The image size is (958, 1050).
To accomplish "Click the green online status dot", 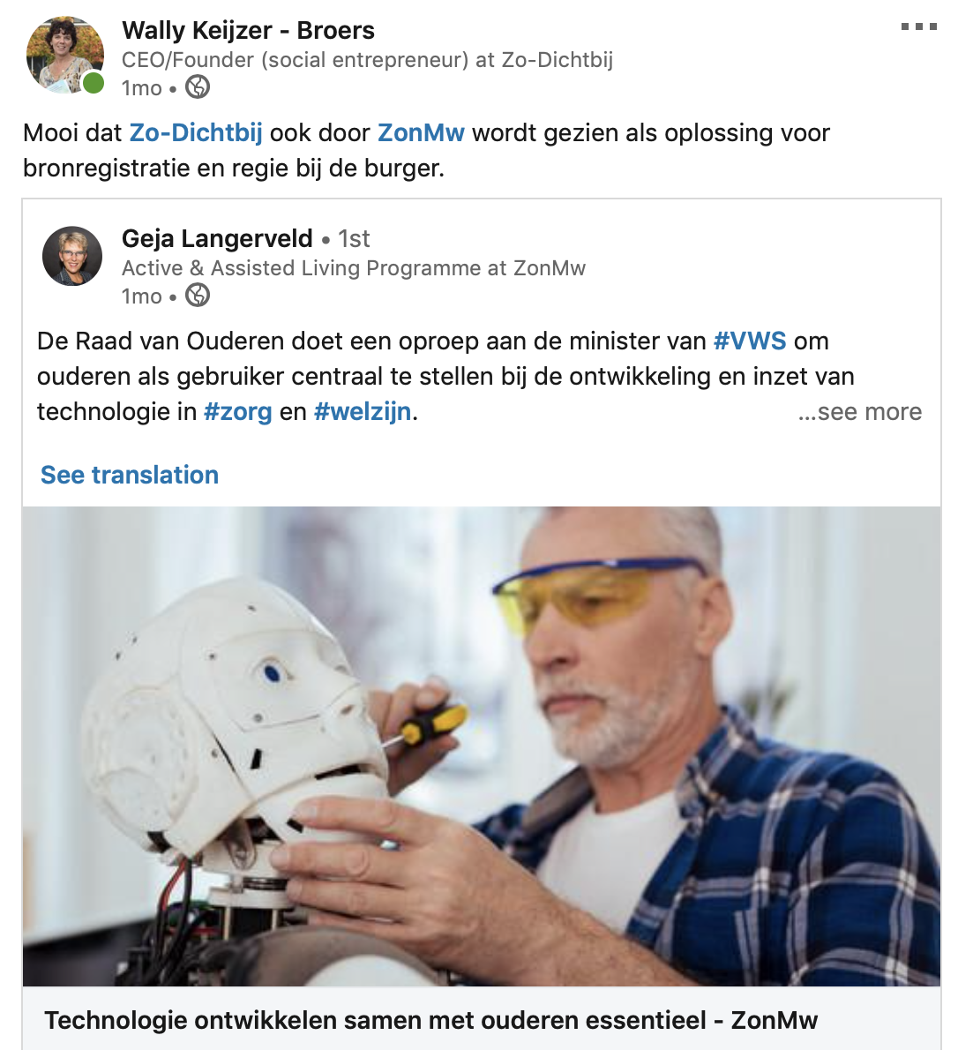I will [x=93, y=83].
